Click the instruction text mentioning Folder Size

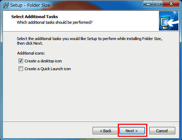click(89, 41)
